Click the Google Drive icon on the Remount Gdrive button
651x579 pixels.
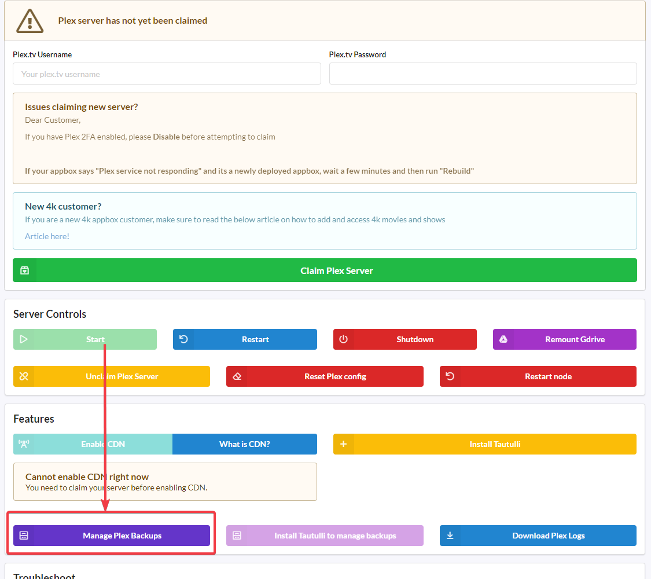[503, 339]
